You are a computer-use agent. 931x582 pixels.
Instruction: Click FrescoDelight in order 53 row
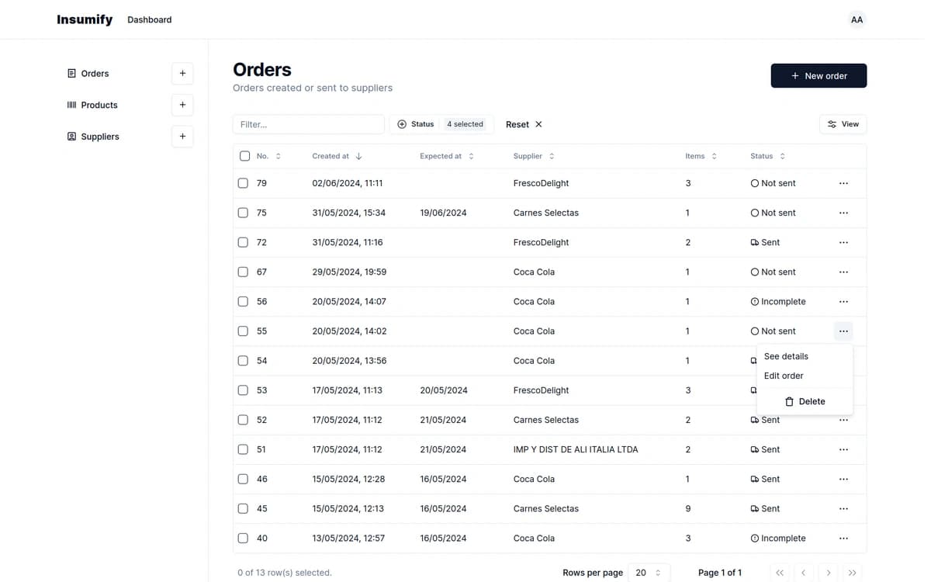541,390
